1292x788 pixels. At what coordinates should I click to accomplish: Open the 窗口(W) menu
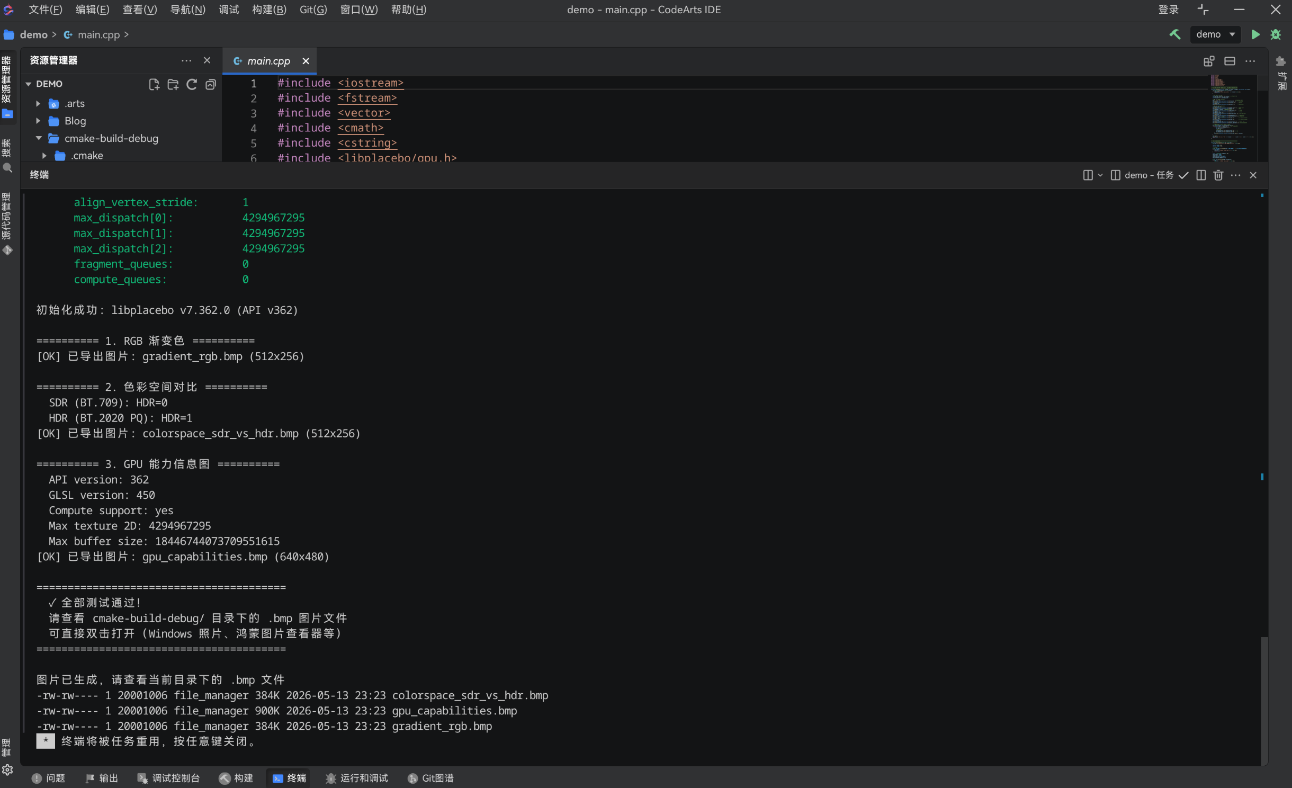[359, 10]
